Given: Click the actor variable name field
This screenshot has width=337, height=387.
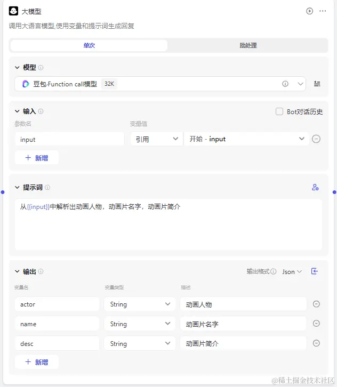Looking at the screenshot, I should click(57, 304).
